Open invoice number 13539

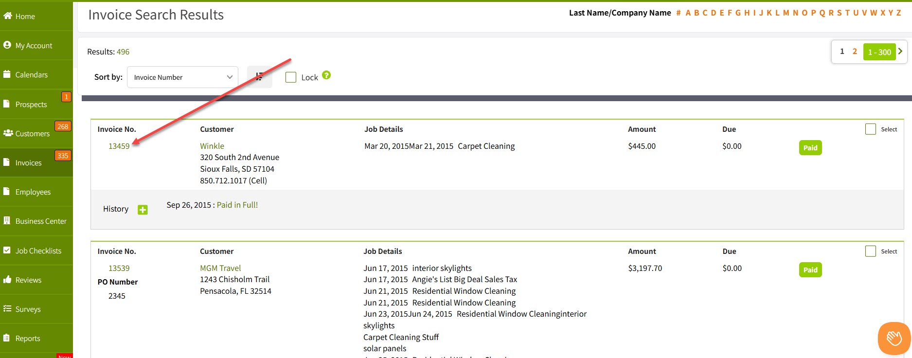pyautogui.click(x=119, y=268)
